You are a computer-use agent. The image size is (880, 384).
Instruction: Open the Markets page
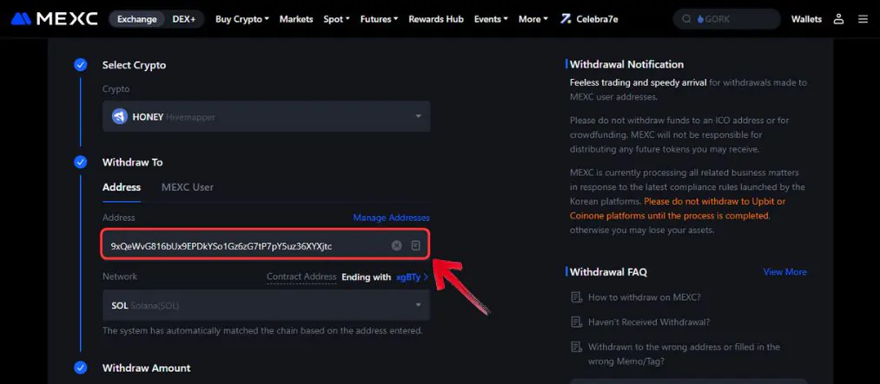pos(296,19)
